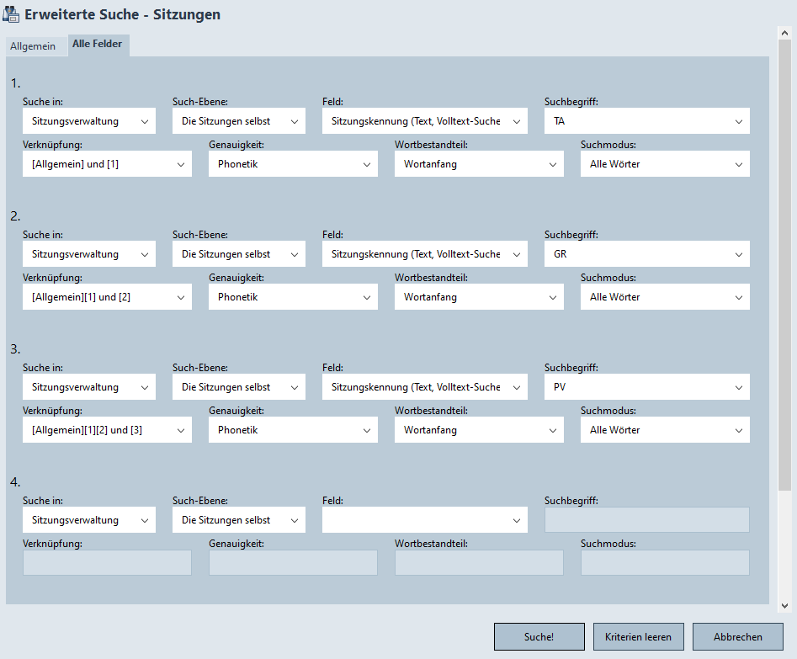Expand Genauigkeit Phonetik dropdown in criterion 2
The height and width of the screenshot is (659, 797).
pyautogui.click(x=293, y=297)
